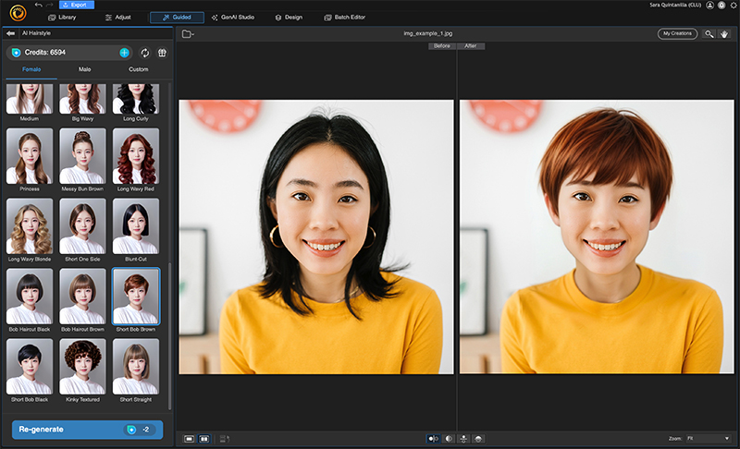Add credits with the blue plus icon

pos(124,53)
